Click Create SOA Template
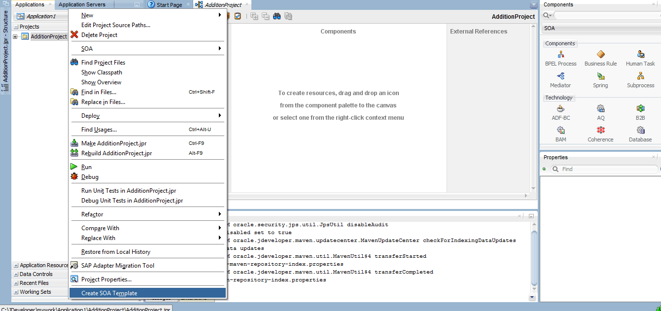Screen dimensions: 661x311 coord(147,293)
